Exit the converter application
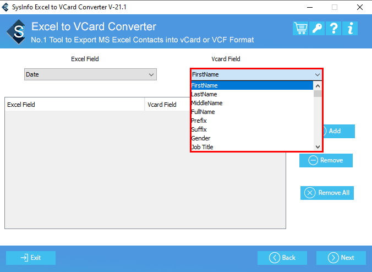 [x=31, y=258]
